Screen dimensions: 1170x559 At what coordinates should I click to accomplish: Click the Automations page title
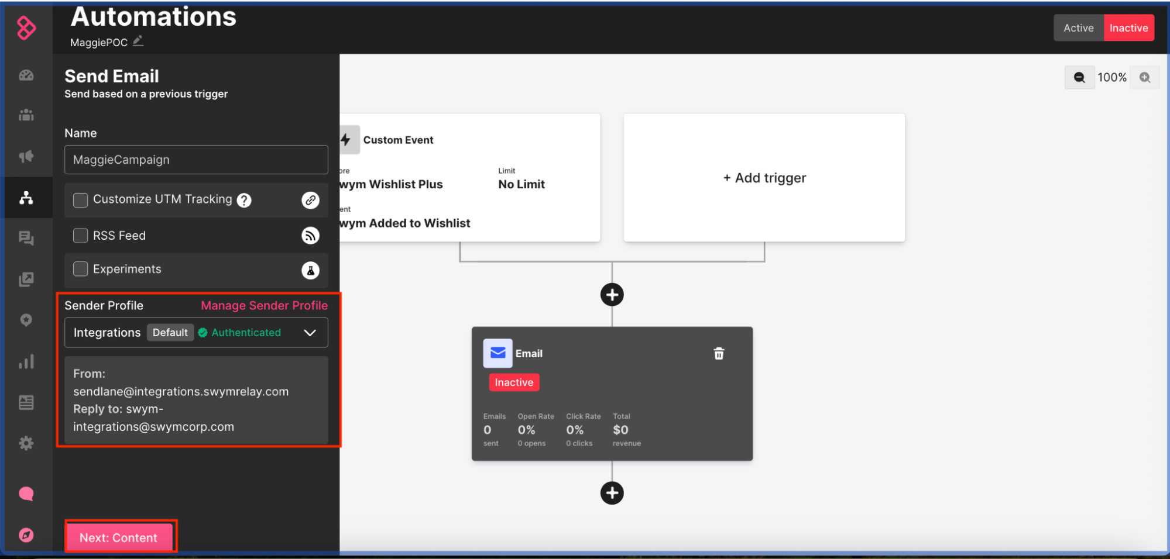click(x=153, y=16)
